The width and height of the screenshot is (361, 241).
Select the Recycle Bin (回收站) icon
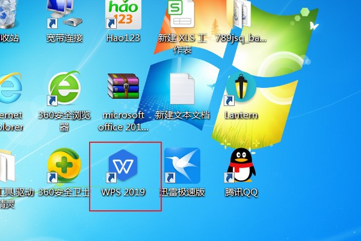click(x=7, y=13)
